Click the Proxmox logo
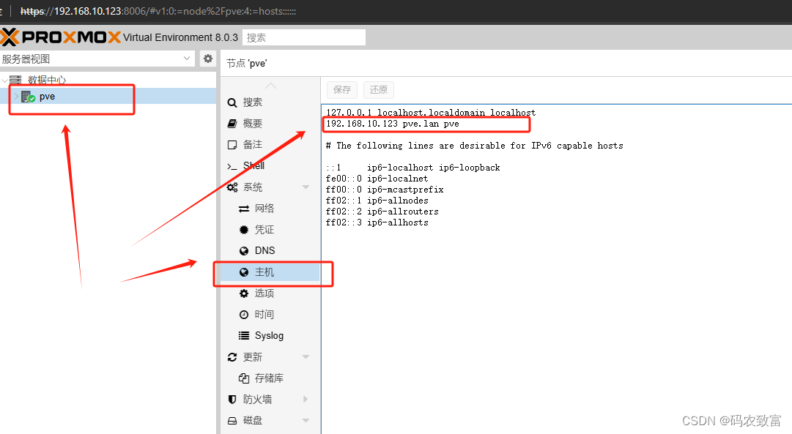 click(x=61, y=37)
